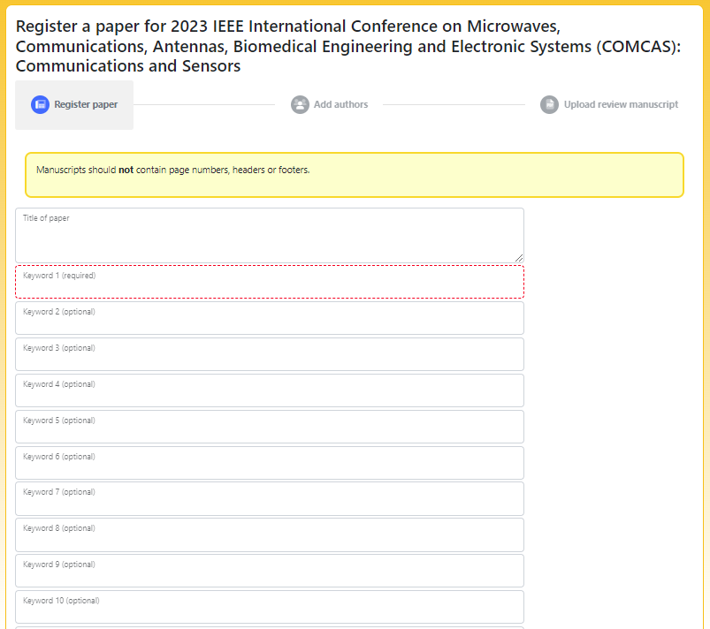Open the Register paper step tab
710x629 pixels.
74,105
